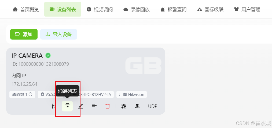
Task: Refresh channel count icon
Action: [31, 95]
